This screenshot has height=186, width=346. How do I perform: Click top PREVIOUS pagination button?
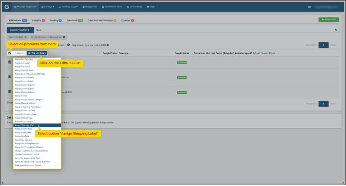tap(311, 45)
